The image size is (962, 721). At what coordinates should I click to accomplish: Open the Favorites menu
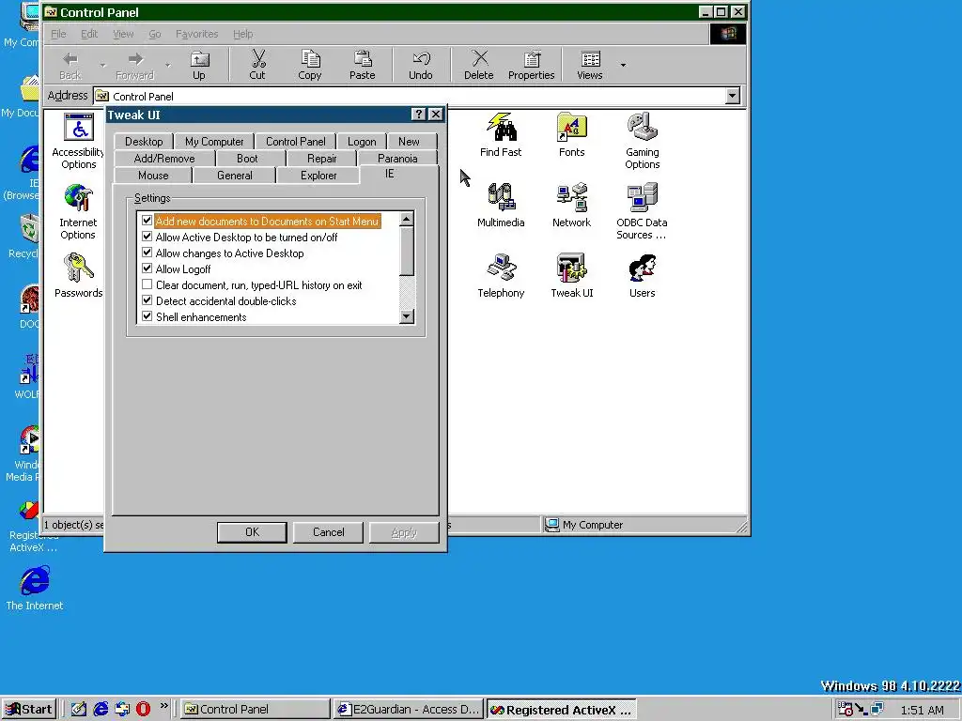pos(196,34)
